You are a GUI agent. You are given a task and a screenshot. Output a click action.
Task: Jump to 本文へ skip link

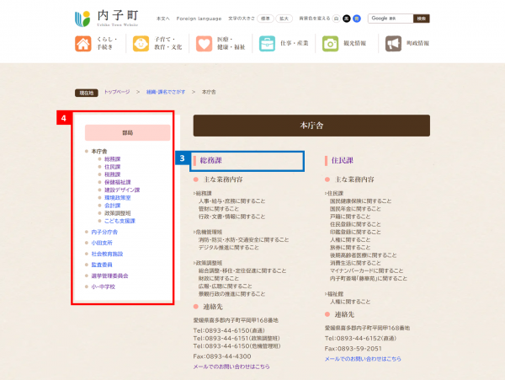point(163,19)
